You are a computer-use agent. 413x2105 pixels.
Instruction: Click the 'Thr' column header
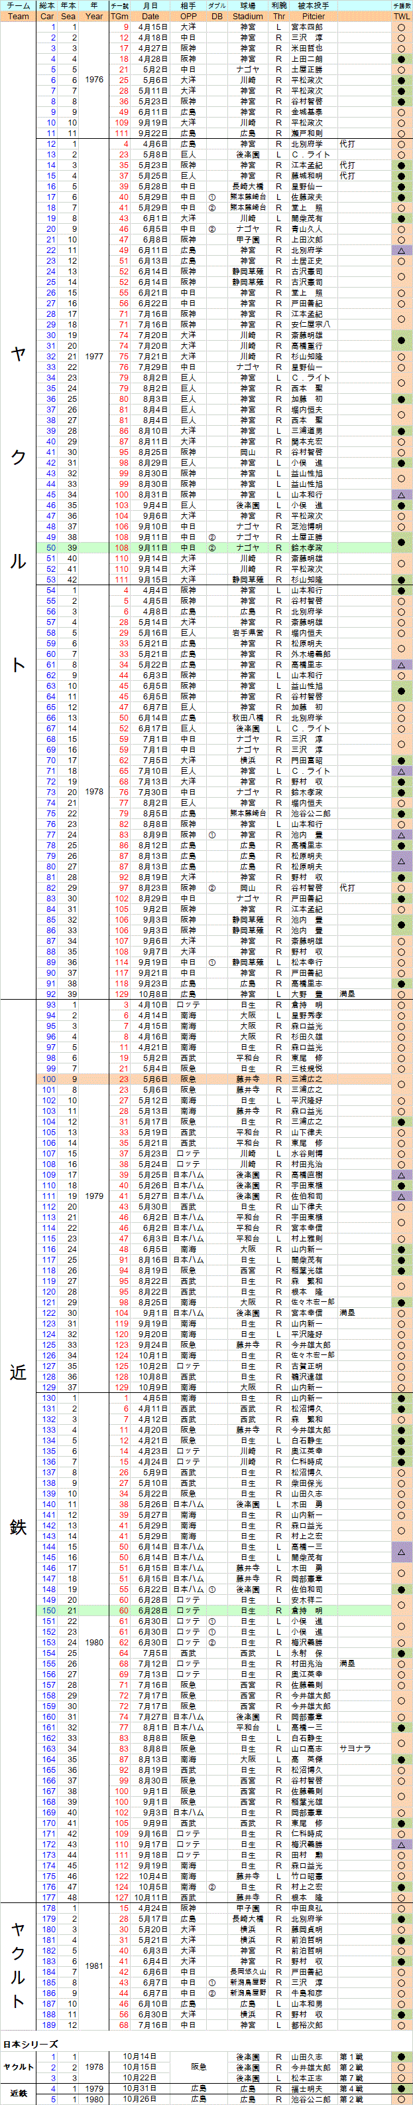coord(279,17)
